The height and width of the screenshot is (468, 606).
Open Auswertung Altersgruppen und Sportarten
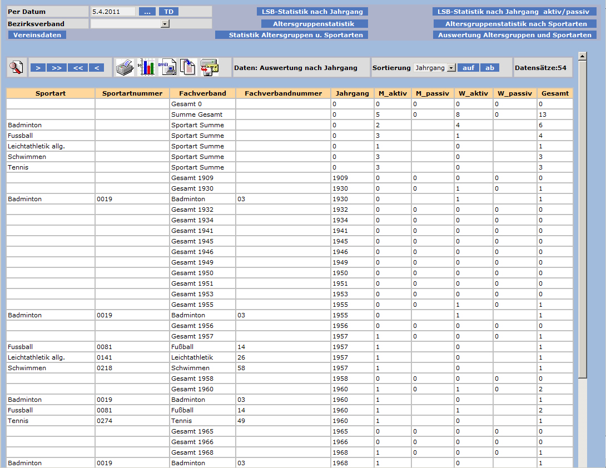coord(515,35)
